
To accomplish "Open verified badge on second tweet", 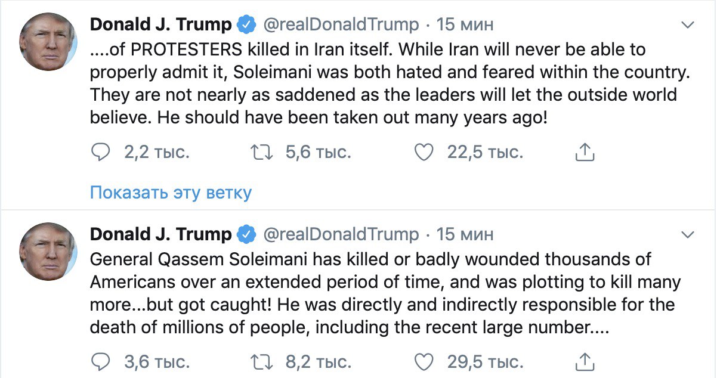I will (x=245, y=234).
